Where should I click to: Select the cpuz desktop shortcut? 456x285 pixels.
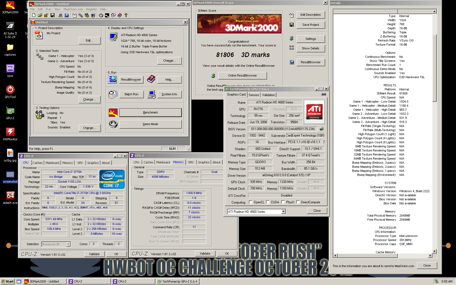(10, 71)
